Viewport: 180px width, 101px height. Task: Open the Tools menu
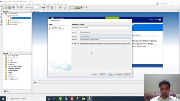[54, 4]
